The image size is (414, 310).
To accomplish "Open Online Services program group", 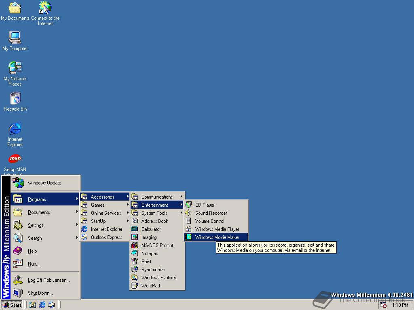I will click(x=105, y=213).
